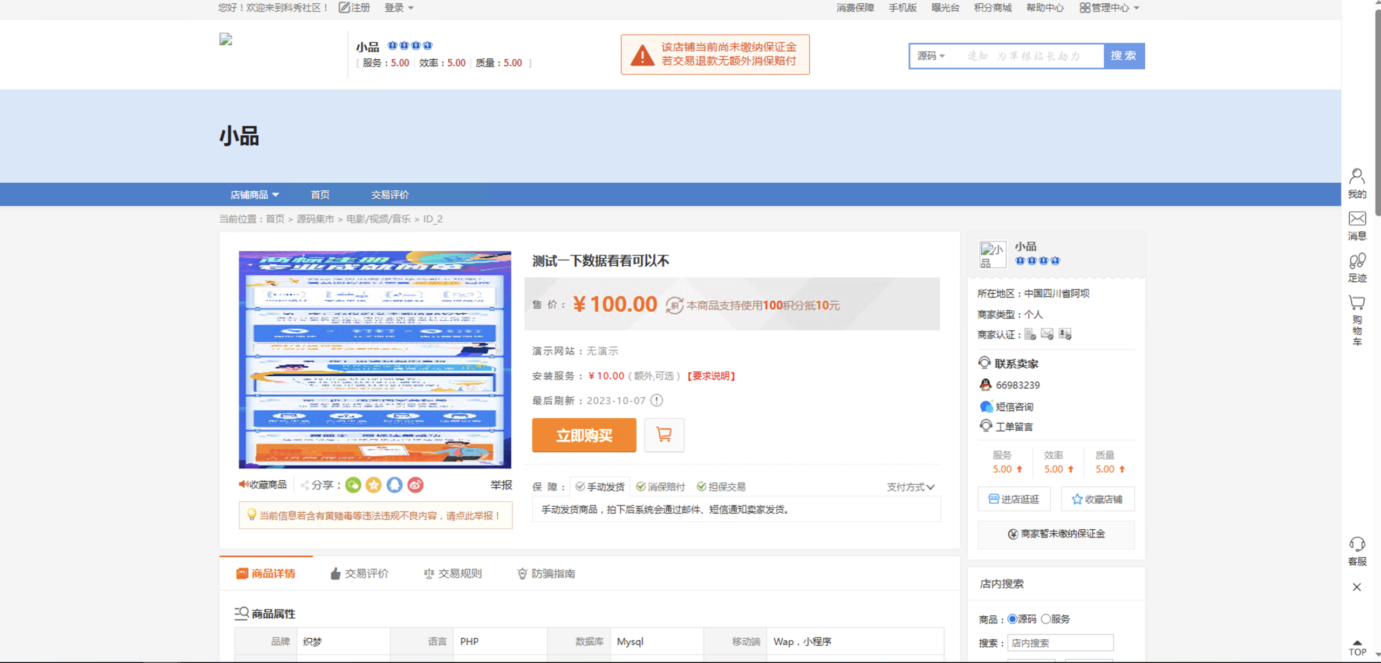
Task: Switch to the 防骗指南 tab
Action: [x=546, y=574]
